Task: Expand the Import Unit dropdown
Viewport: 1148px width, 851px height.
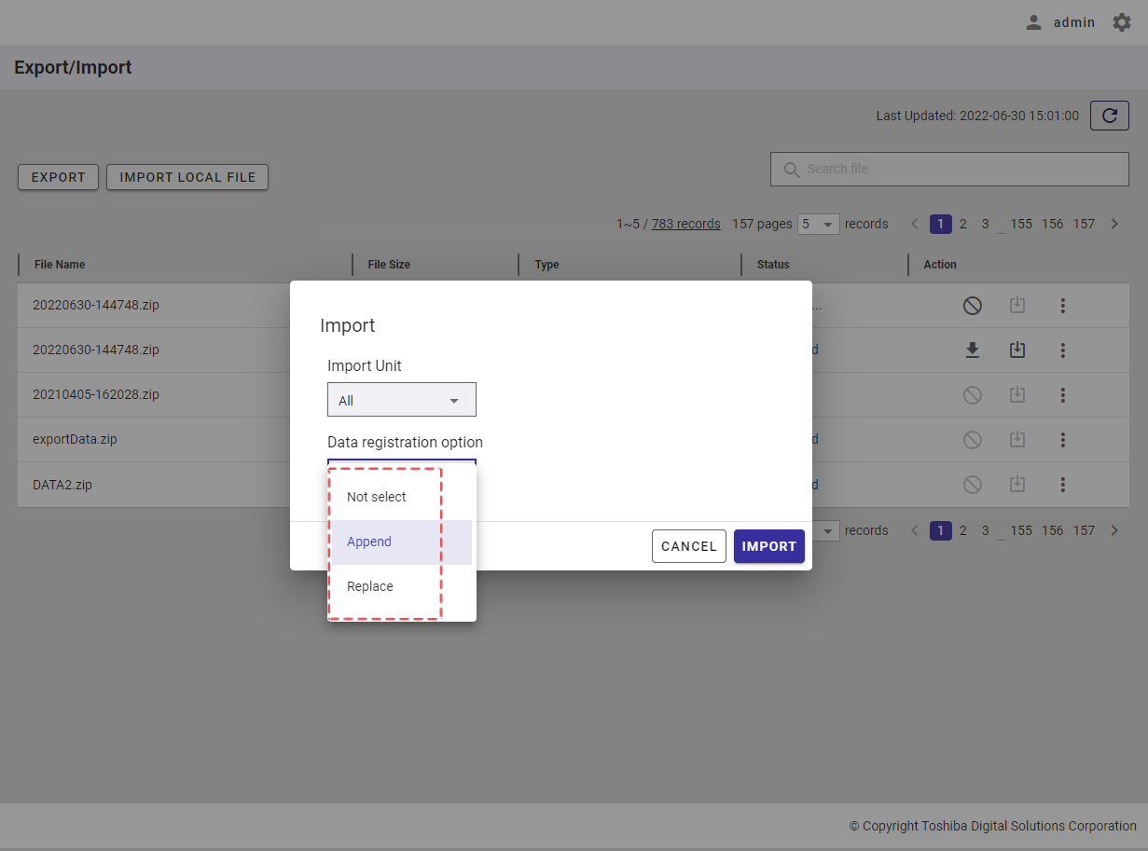Action: coord(402,400)
